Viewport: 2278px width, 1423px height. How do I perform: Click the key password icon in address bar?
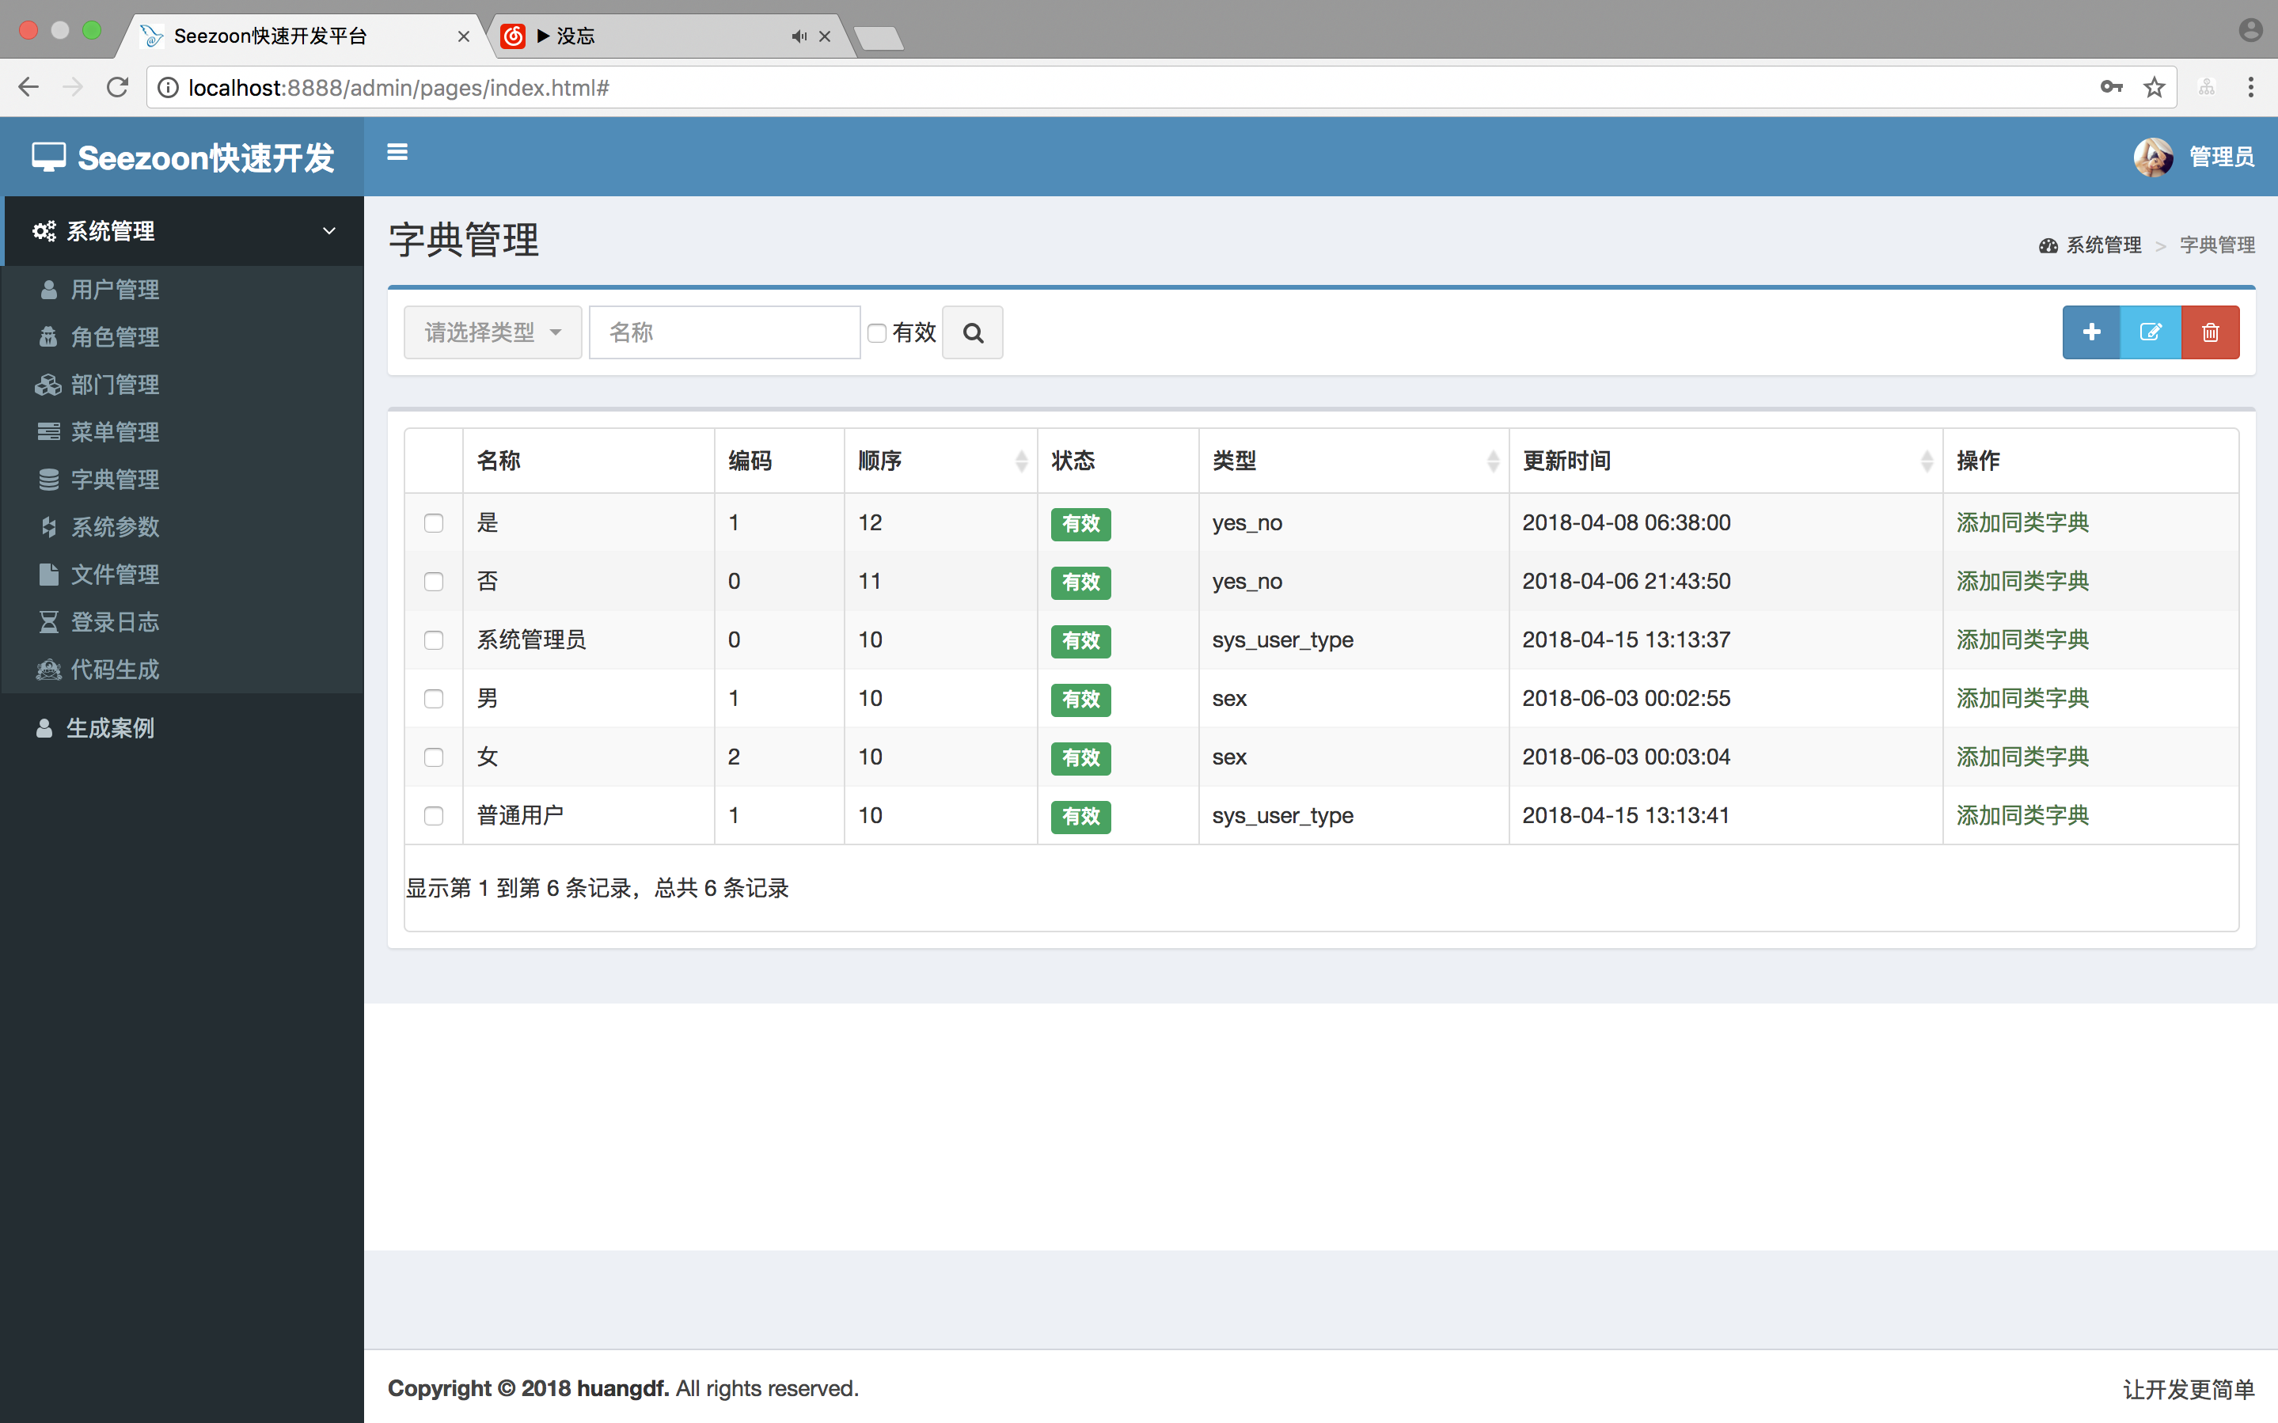2110,88
